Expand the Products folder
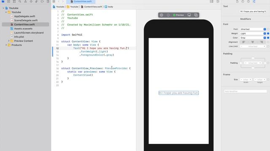The width and height of the screenshot is (270, 151). [6, 45]
